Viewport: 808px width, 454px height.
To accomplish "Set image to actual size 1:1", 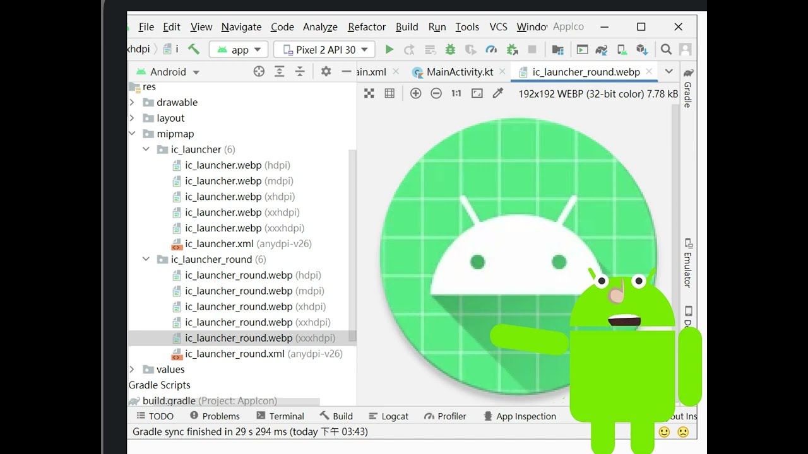I will coord(456,93).
